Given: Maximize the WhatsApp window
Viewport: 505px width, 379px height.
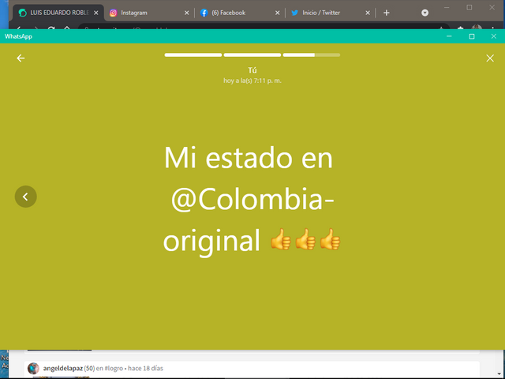Looking at the screenshot, I should pos(472,36).
